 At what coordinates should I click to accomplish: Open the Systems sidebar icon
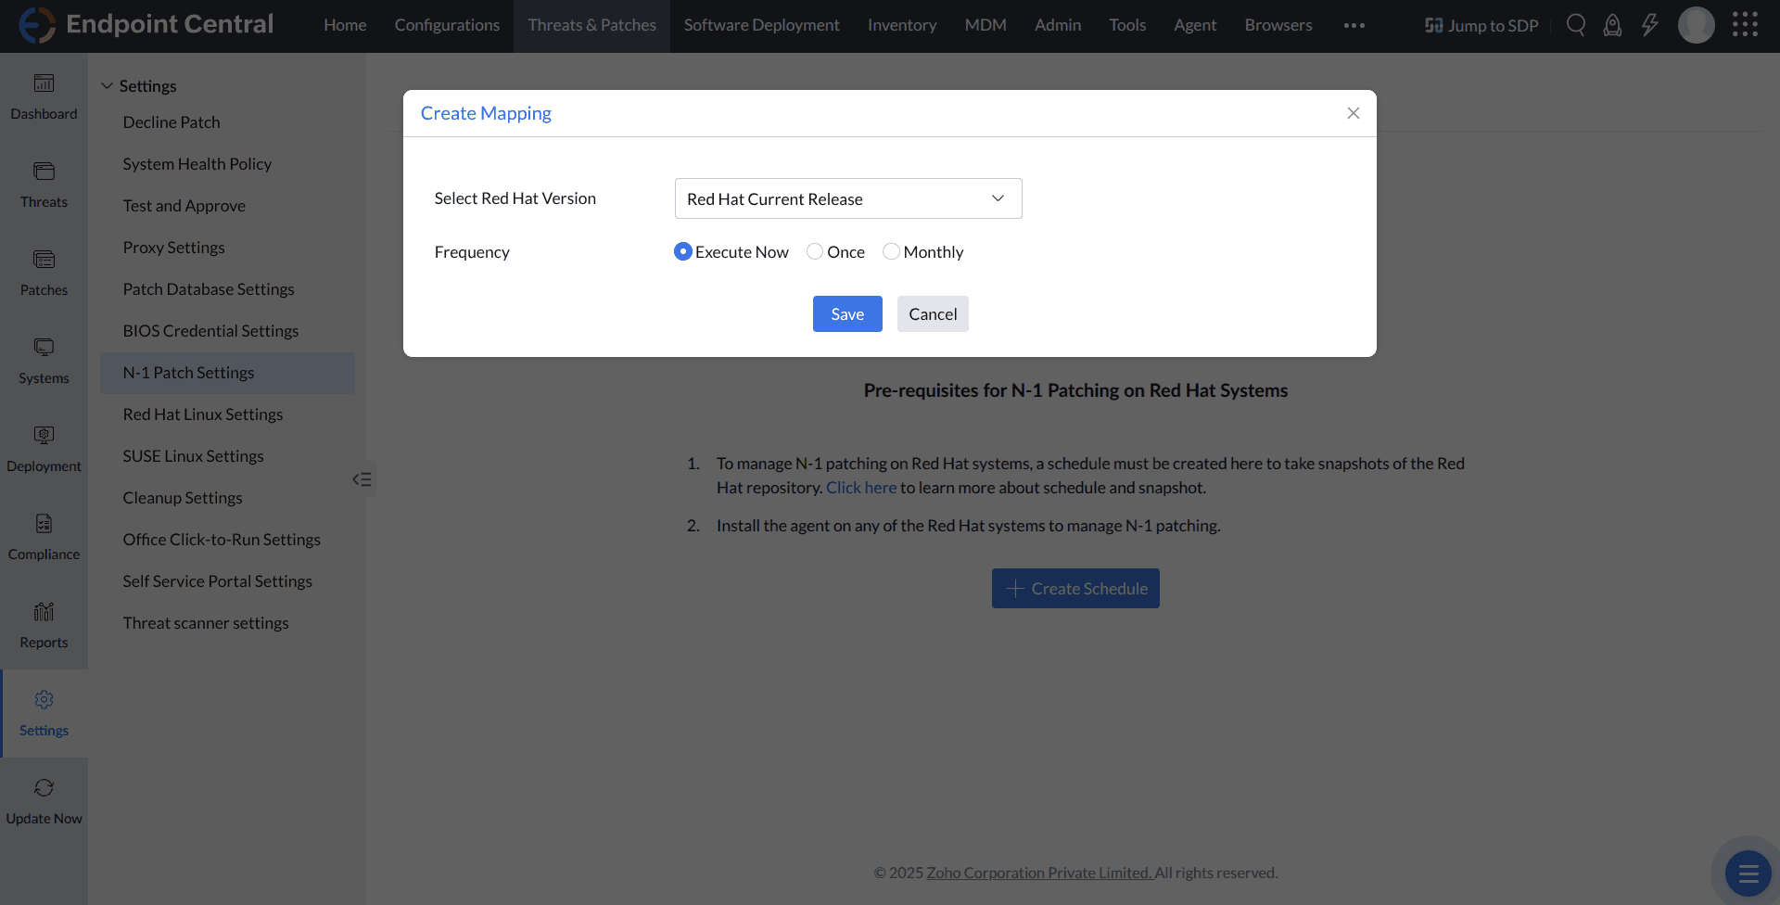pyautogui.click(x=44, y=348)
